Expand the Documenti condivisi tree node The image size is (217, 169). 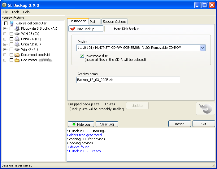point(5,55)
